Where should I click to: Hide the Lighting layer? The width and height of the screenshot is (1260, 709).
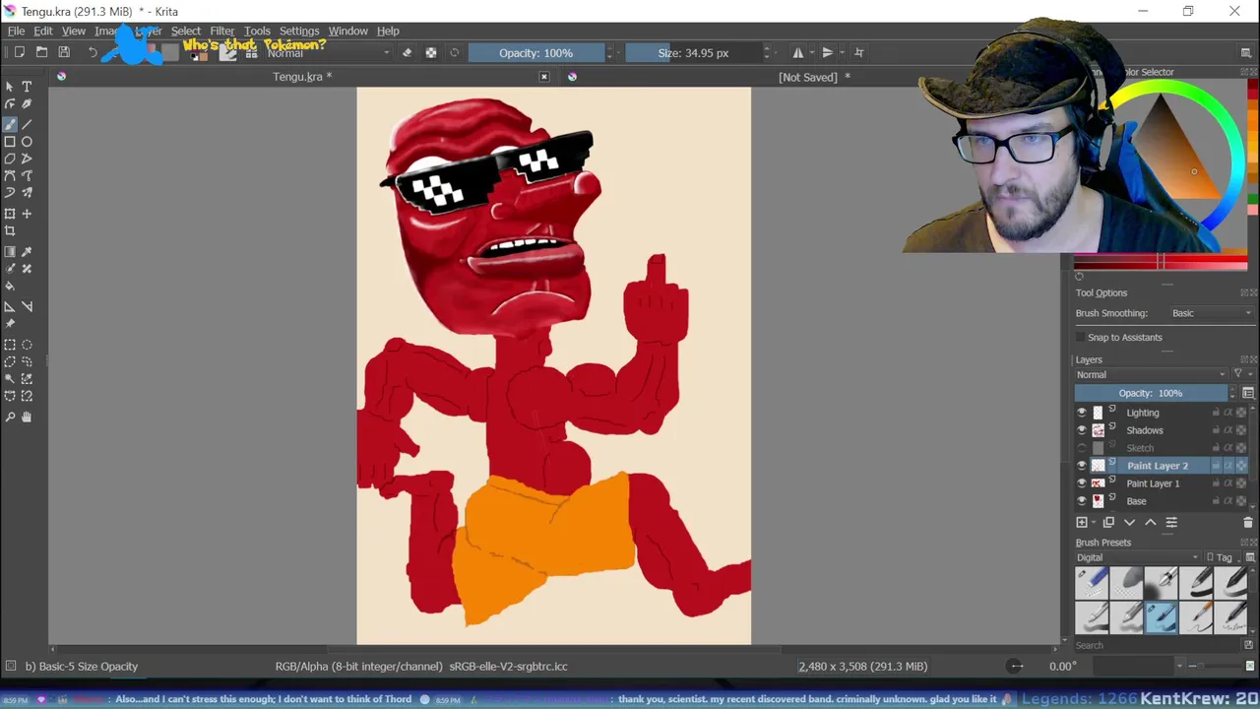(1082, 413)
